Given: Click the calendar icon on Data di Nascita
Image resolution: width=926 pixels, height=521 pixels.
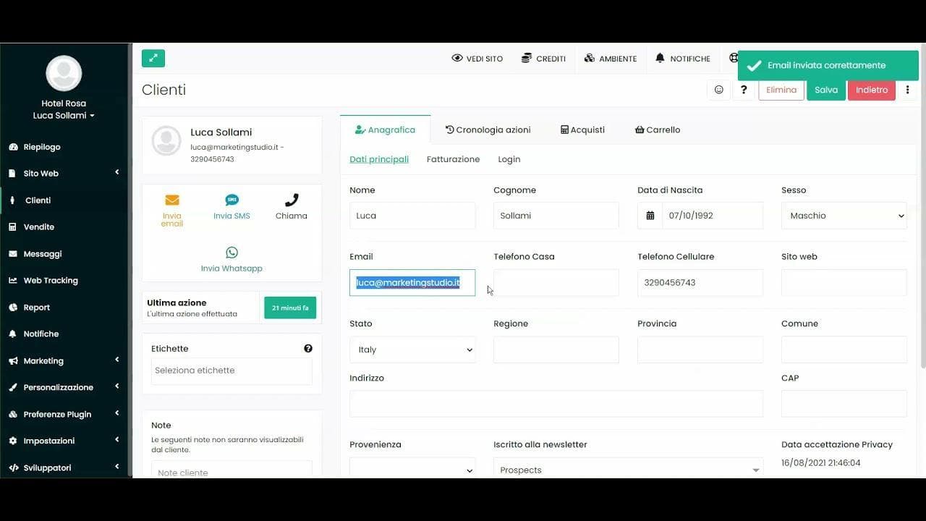Looking at the screenshot, I should point(649,215).
